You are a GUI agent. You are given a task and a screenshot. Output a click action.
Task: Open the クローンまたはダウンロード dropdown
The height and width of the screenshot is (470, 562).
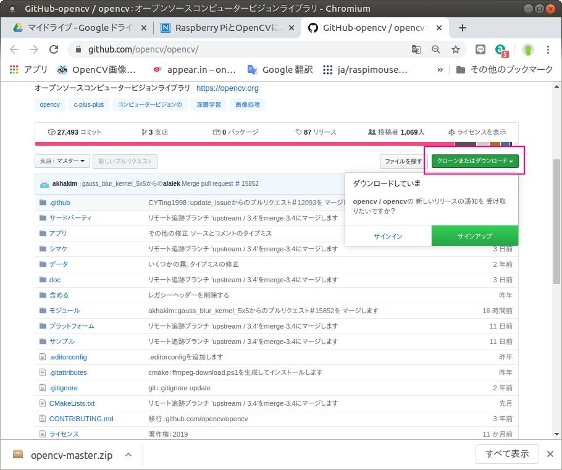(x=475, y=161)
